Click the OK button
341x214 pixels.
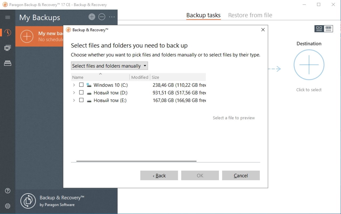(200, 175)
